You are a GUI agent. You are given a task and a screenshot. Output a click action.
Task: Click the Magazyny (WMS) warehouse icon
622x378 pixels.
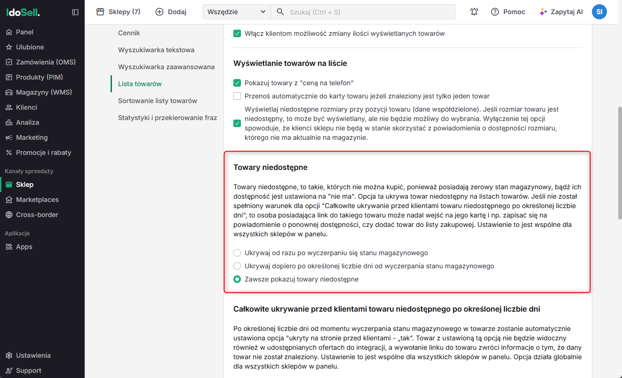[x=9, y=92]
